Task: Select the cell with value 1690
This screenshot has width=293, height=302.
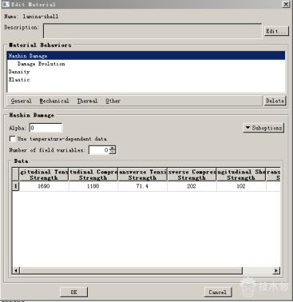Action: click(44, 186)
